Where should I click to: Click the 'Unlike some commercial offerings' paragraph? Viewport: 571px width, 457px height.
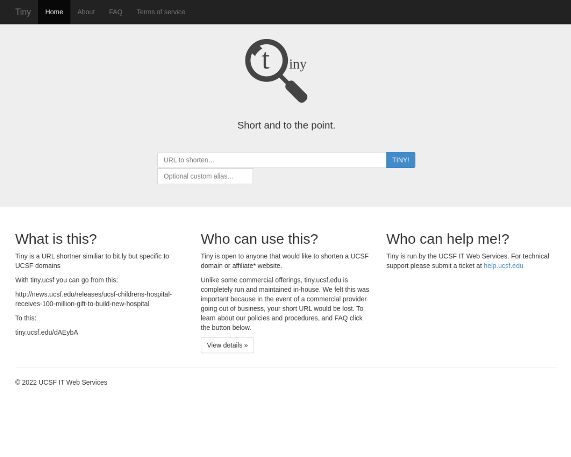coord(285,303)
